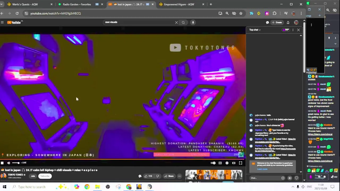Clear the 'rave visuals' search text
The width and height of the screenshot is (340, 191).
176,23
